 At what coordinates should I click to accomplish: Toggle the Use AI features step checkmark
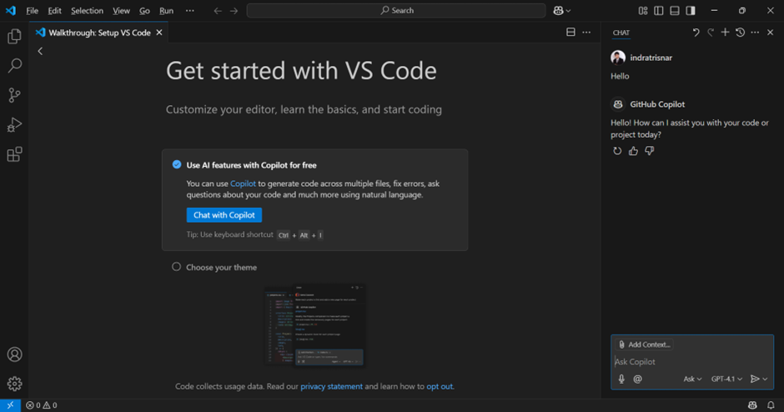coord(177,164)
